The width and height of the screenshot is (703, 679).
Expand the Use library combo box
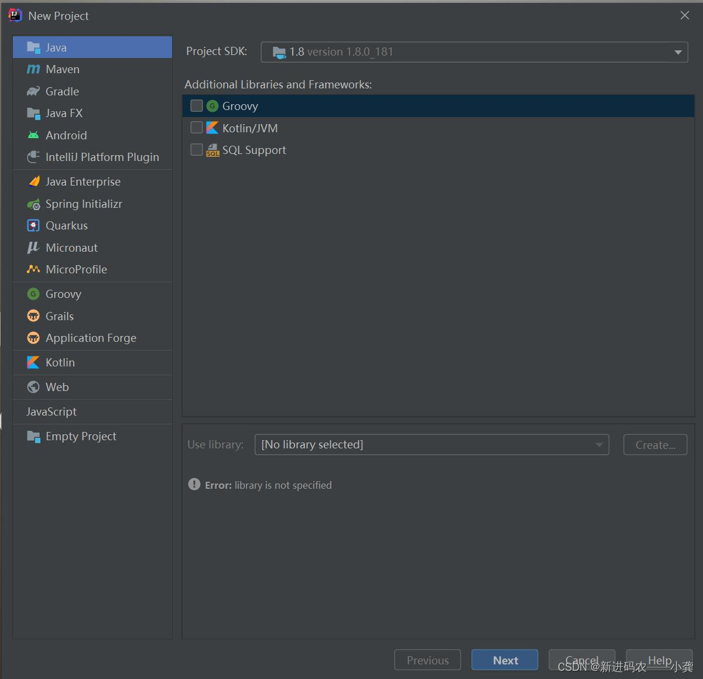[432, 445]
